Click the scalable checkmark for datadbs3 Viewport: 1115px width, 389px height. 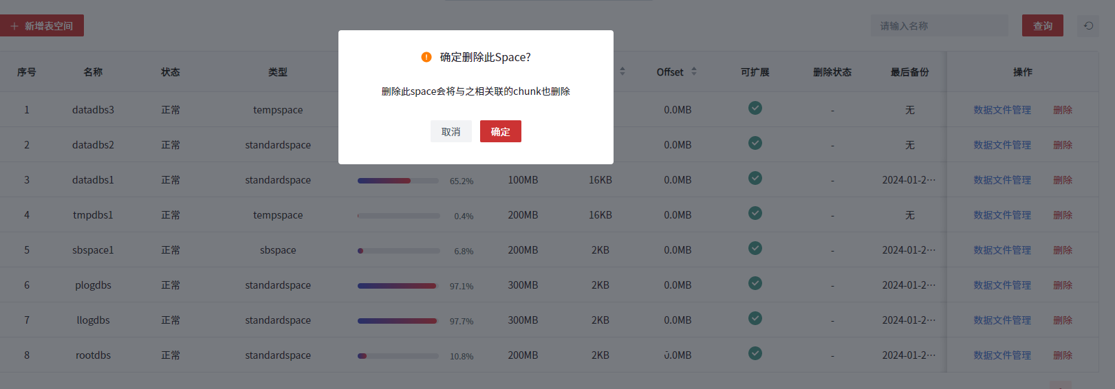pyautogui.click(x=755, y=109)
